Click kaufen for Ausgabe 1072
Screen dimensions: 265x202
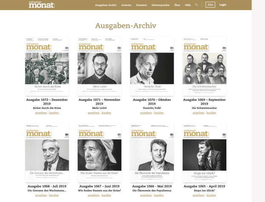[54, 113]
